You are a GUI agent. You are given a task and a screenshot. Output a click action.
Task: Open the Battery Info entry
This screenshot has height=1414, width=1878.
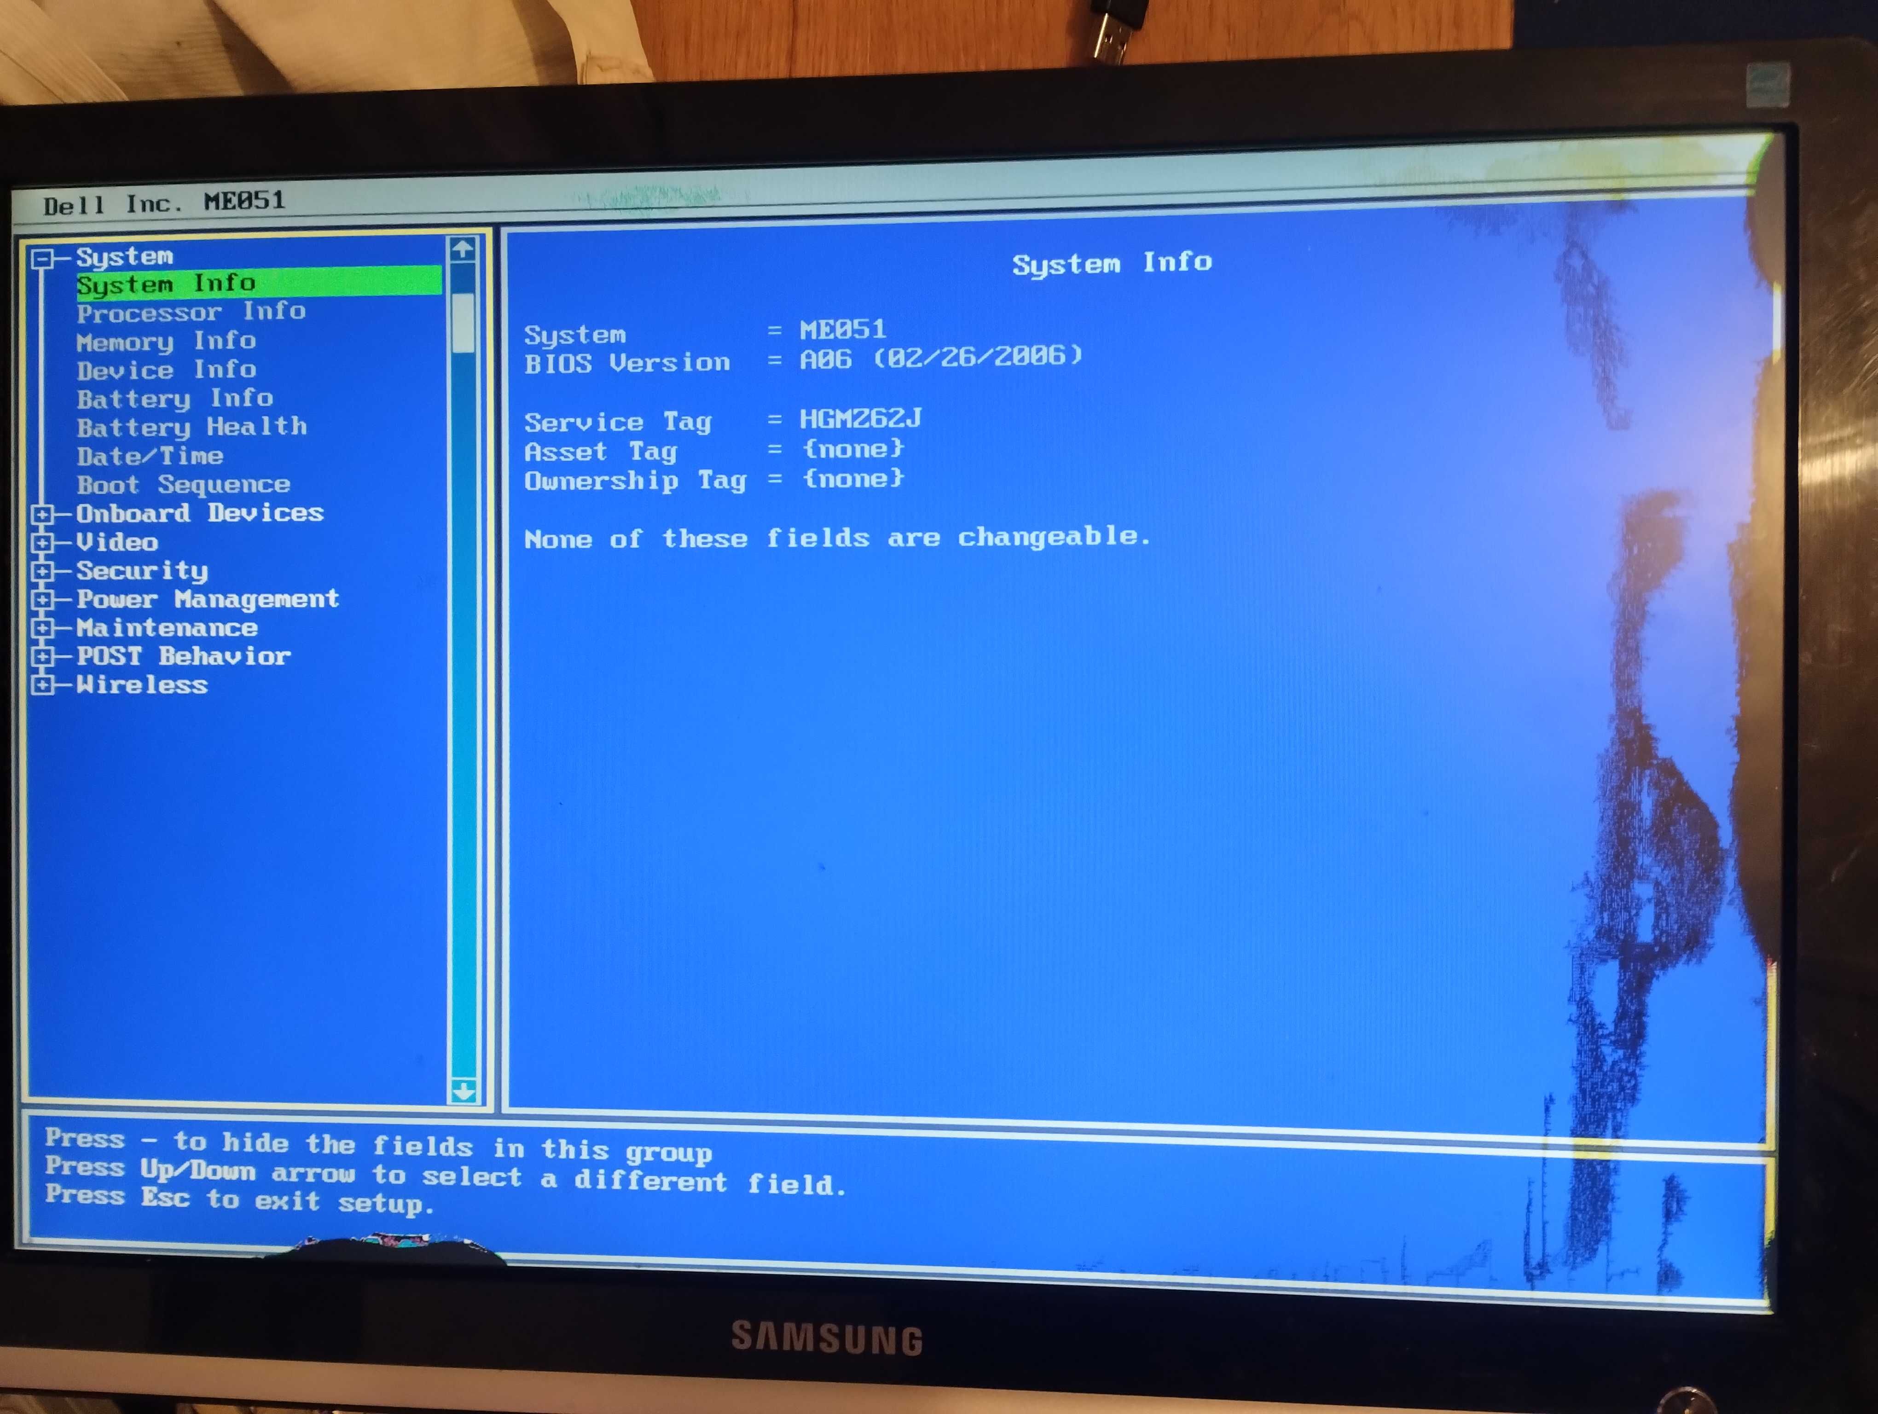click(x=175, y=399)
